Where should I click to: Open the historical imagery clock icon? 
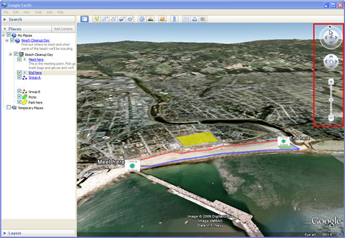pos(142,19)
